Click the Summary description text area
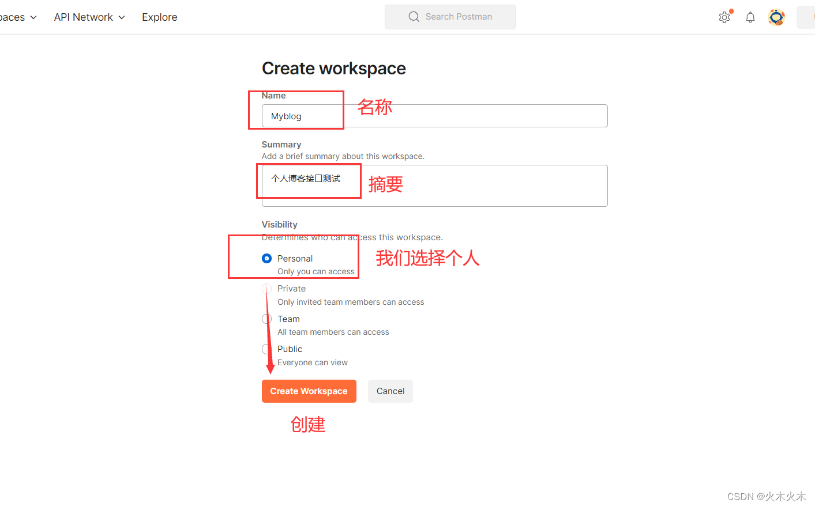This screenshot has width=815, height=507. [433, 186]
